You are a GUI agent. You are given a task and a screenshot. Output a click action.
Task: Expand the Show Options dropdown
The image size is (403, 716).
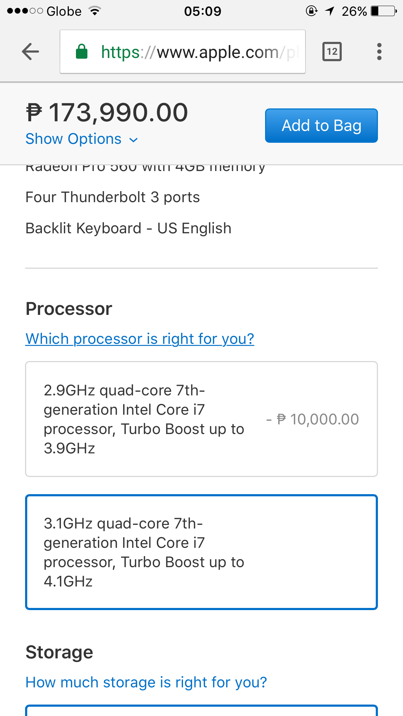click(82, 139)
